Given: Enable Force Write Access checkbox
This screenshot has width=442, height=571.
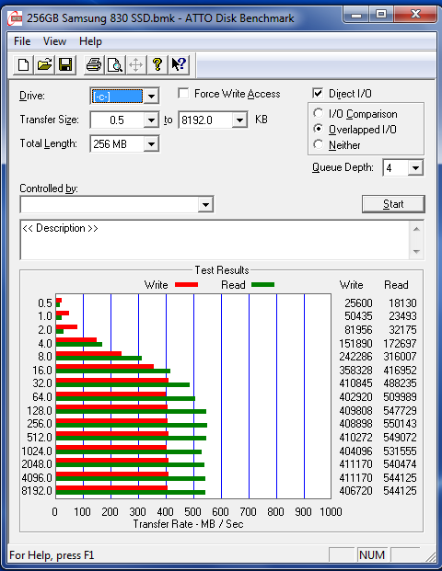Looking at the screenshot, I should coord(183,93).
